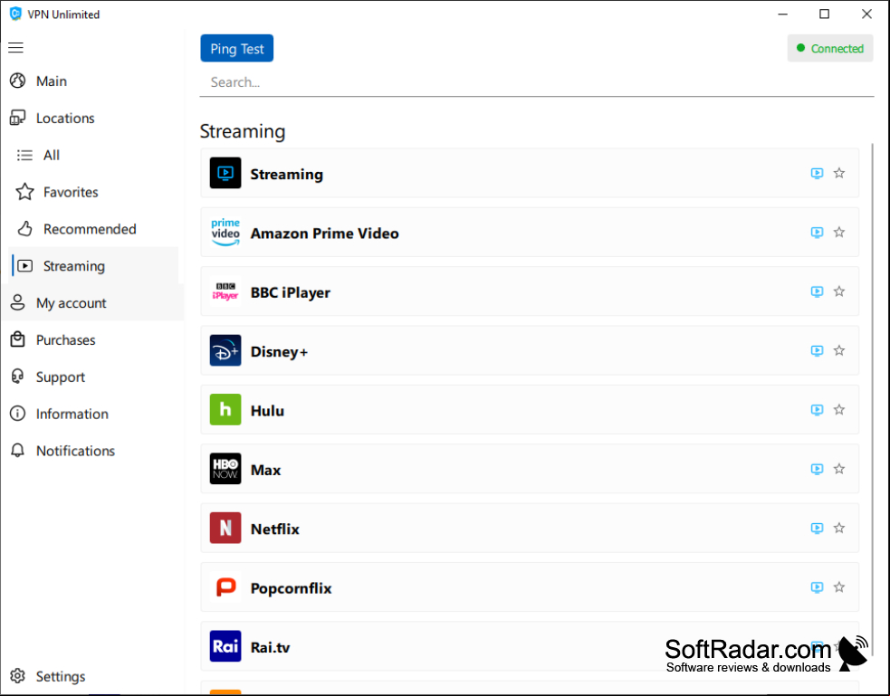Favorite Amazon Prime Video with star
The height and width of the screenshot is (696, 890).
click(x=839, y=232)
